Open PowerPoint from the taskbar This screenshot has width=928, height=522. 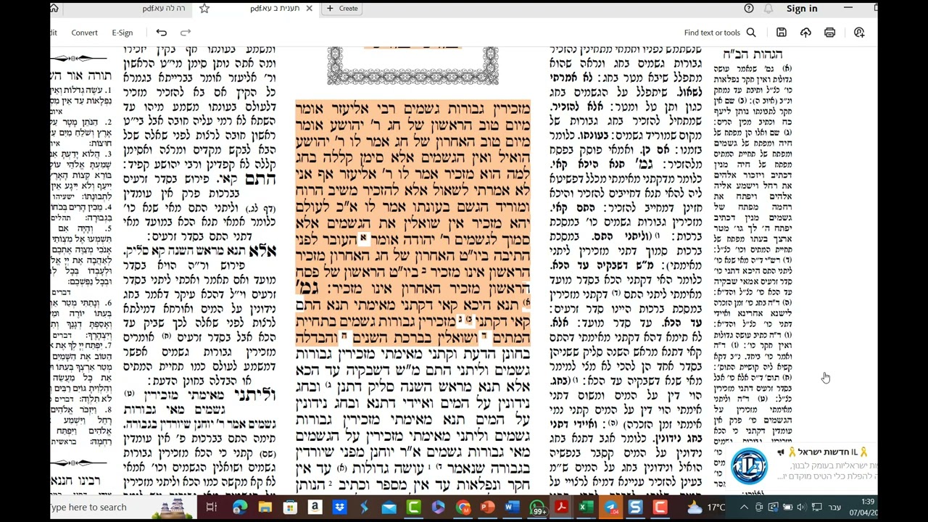click(487, 507)
